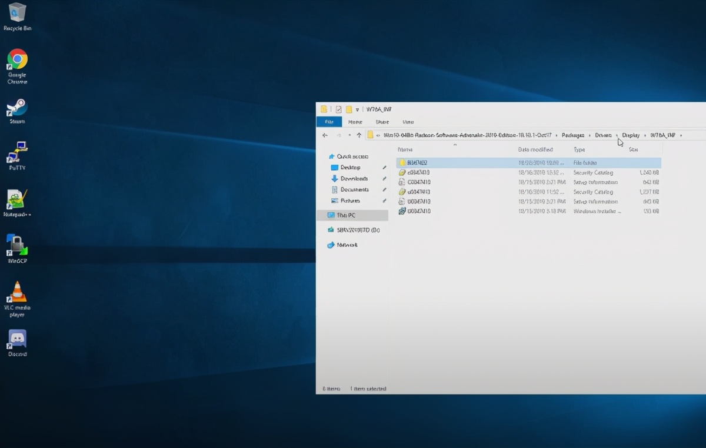
Task: Open Downloads in Quick access
Action: (x=354, y=179)
